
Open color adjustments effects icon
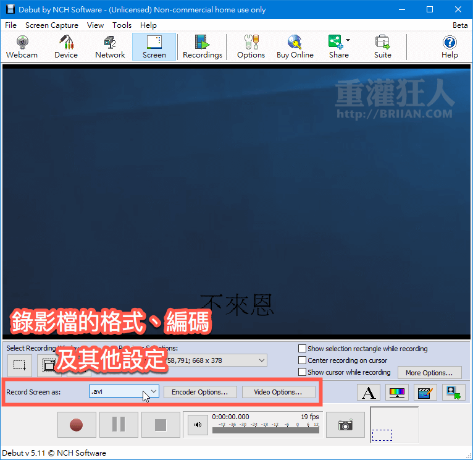[396, 392]
